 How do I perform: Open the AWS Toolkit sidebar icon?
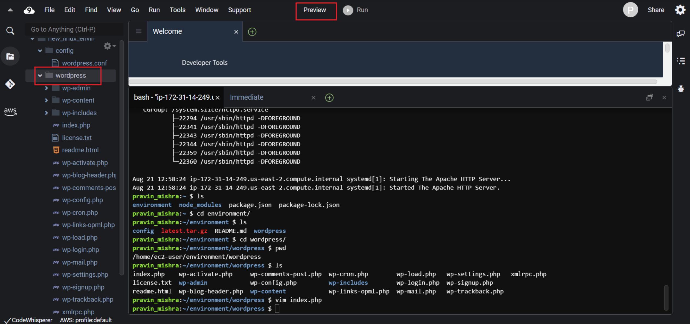tap(10, 111)
